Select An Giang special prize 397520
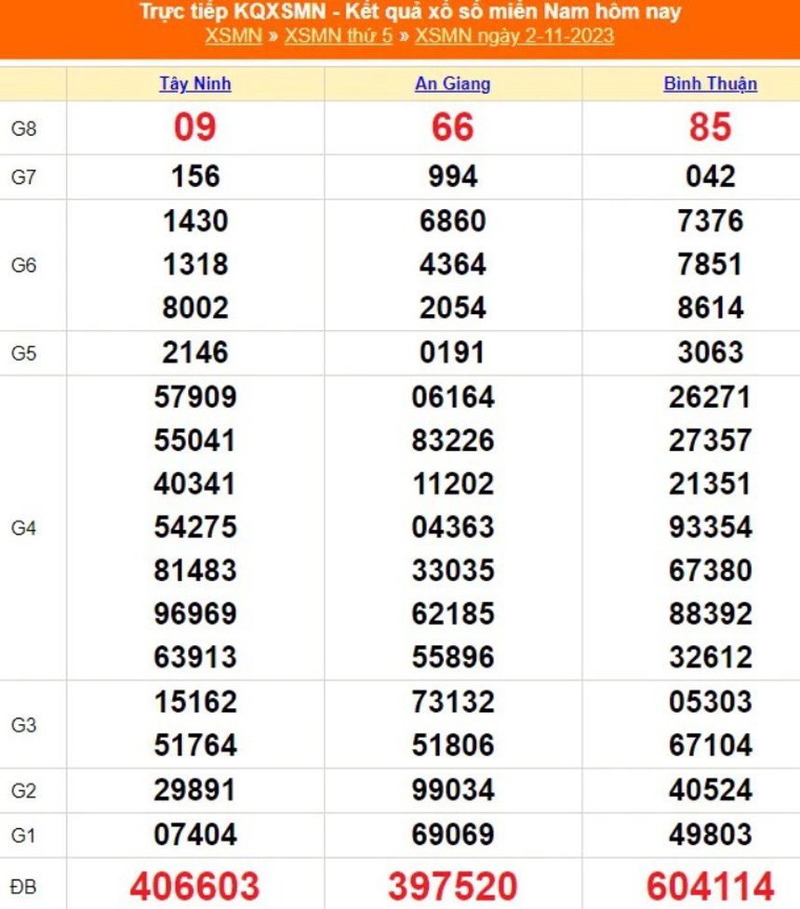Screen dimensions: 800x909 coord(452,886)
